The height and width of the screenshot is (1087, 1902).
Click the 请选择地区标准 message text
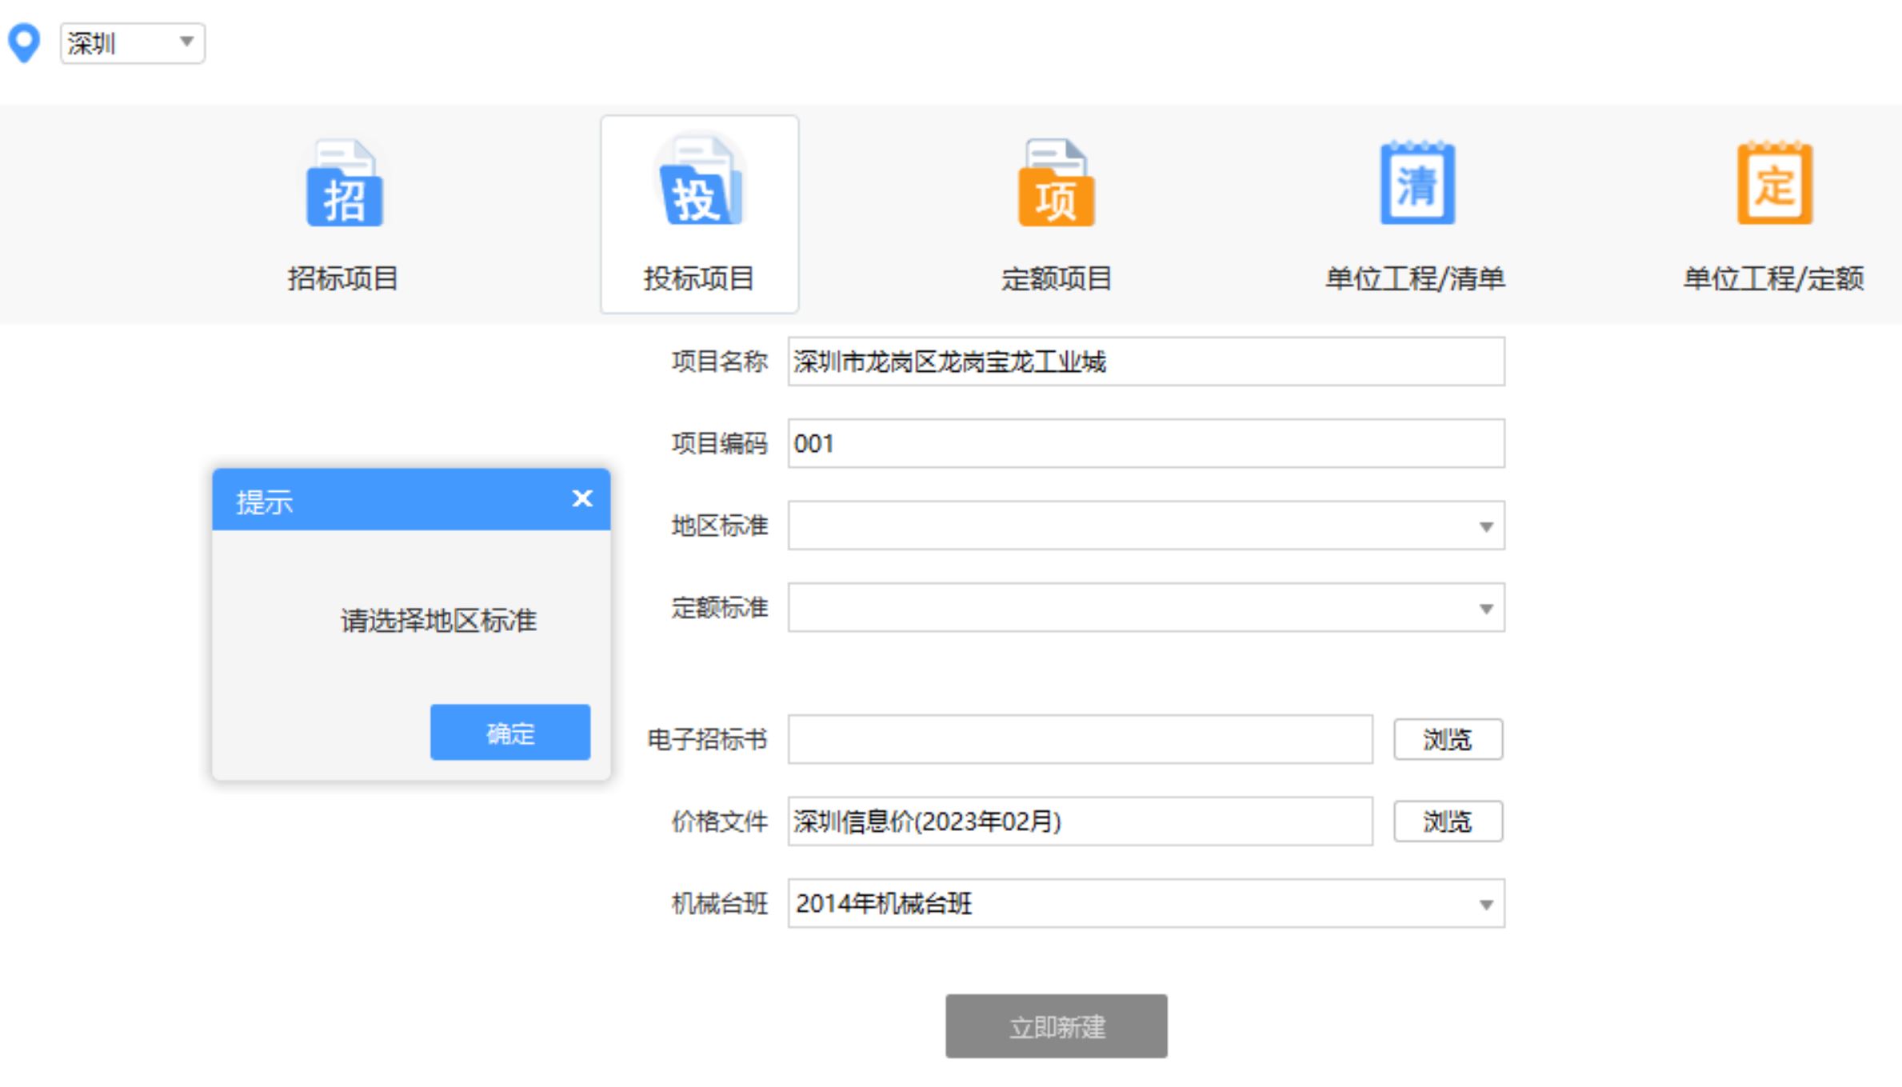click(x=439, y=620)
